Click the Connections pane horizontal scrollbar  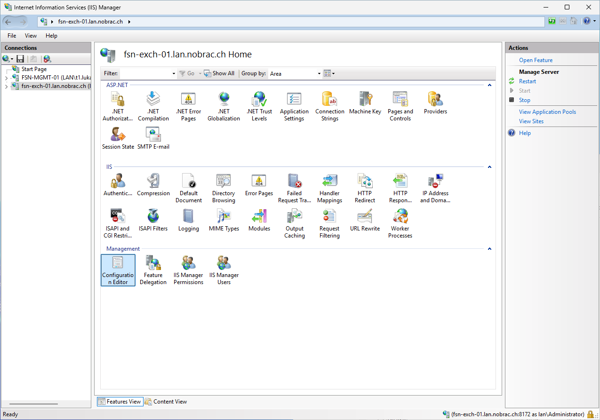coord(33,404)
